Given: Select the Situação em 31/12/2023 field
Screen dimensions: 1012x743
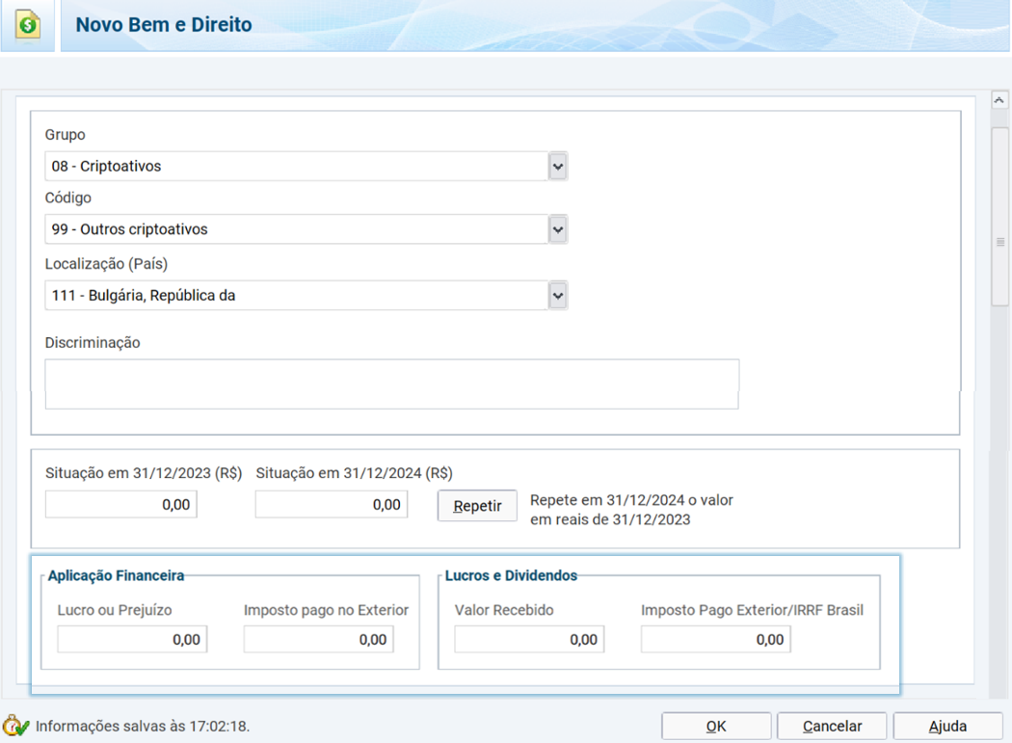Looking at the screenshot, I should pos(121,504).
